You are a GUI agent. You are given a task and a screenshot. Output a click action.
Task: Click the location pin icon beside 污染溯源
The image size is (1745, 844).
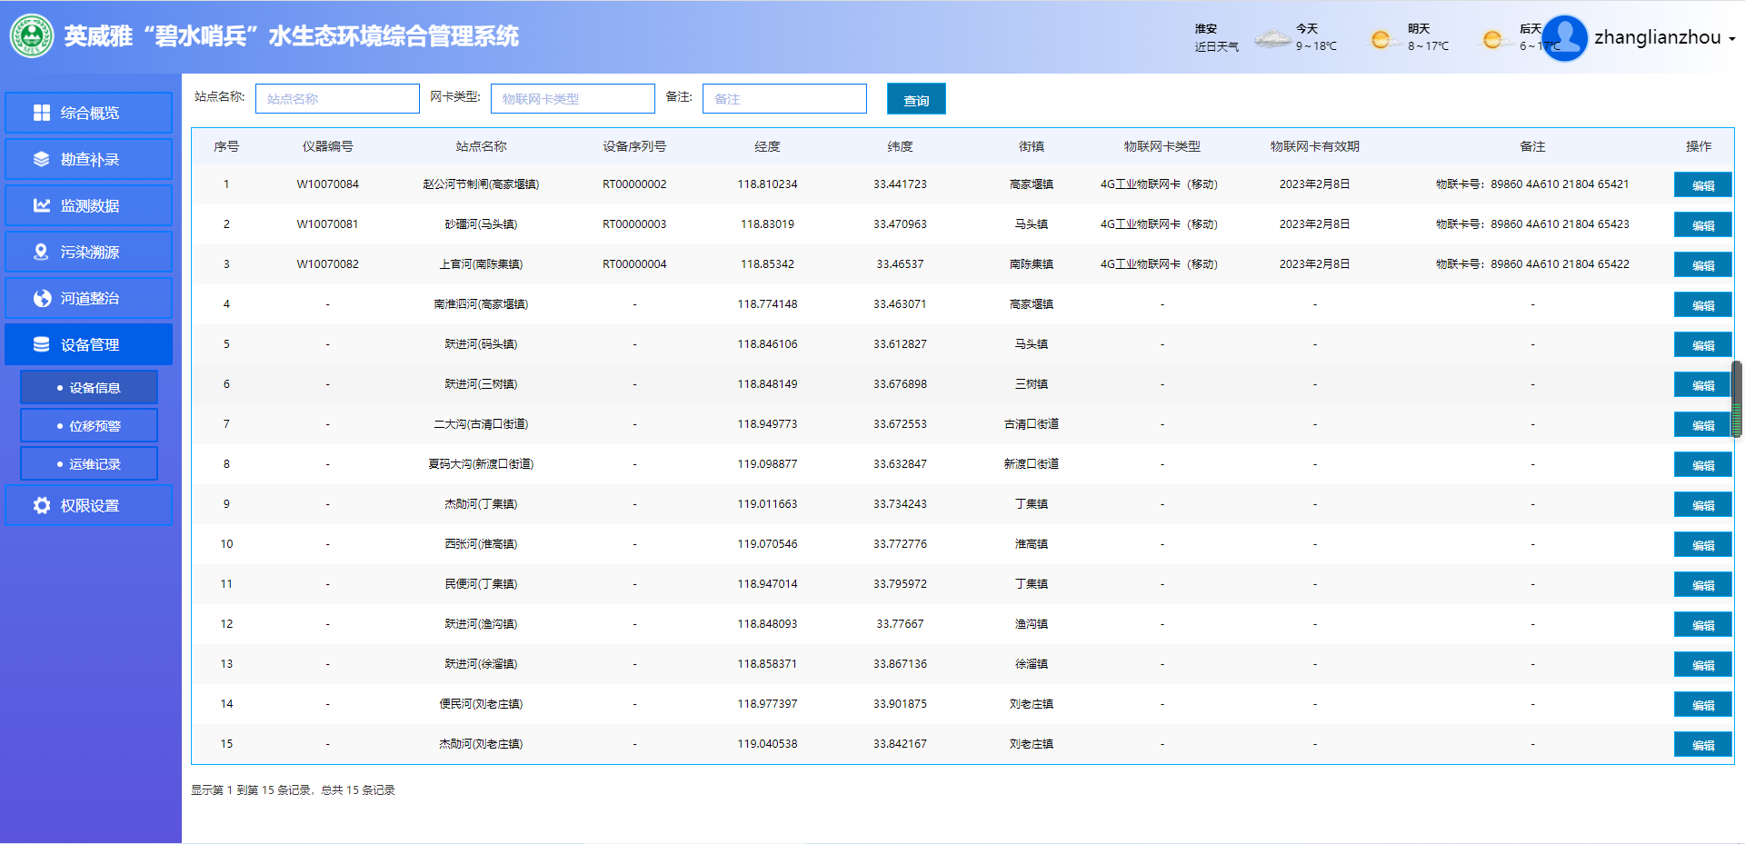tap(42, 252)
